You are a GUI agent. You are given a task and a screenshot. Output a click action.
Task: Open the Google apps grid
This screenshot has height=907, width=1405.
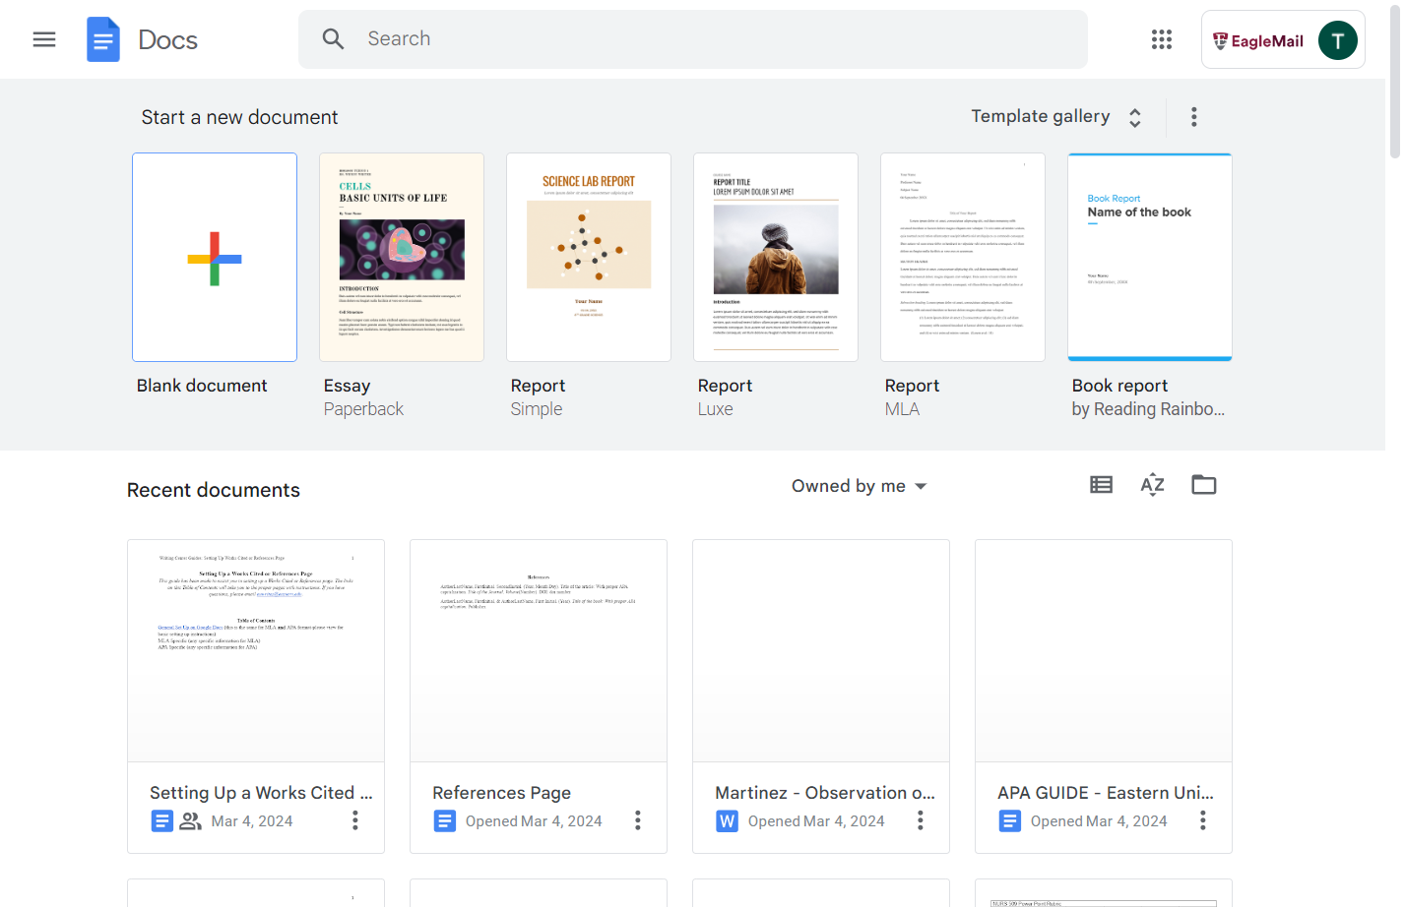tap(1162, 39)
